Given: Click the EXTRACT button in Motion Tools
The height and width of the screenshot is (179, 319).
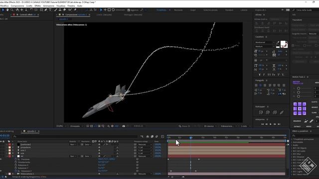Looking at the screenshot, I should pos(297,127).
